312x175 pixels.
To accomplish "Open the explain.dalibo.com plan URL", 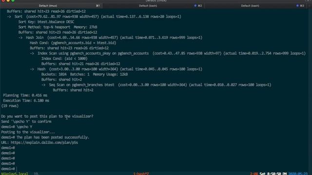I will 44,142.
